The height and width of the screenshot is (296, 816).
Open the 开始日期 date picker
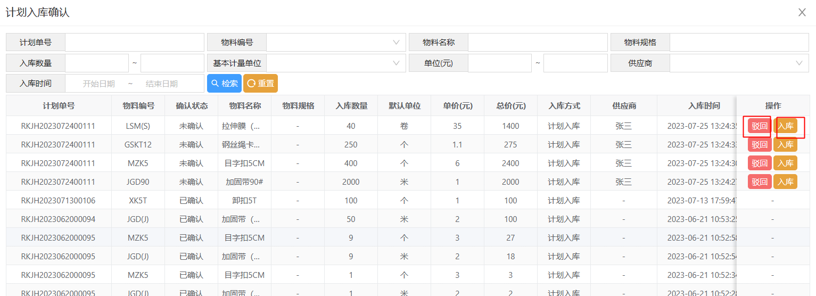click(99, 84)
